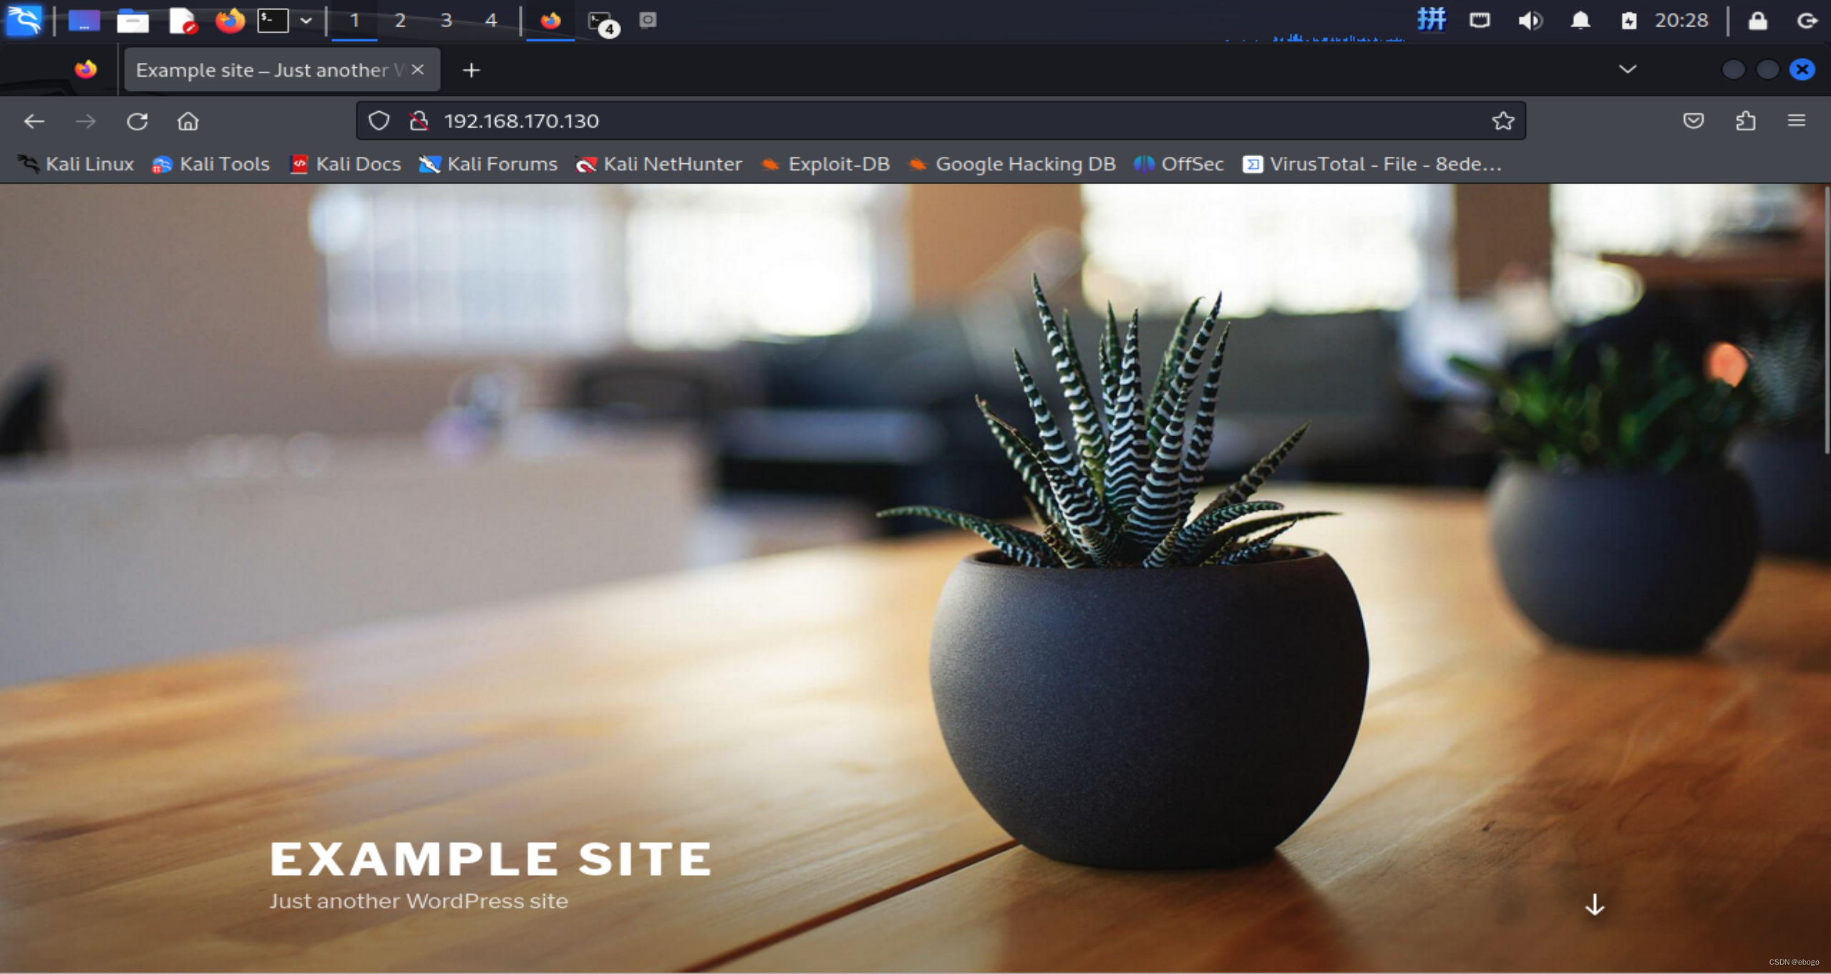1831x974 pixels.
Task: Toggle the notifications bell in panel
Action: (x=1580, y=21)
